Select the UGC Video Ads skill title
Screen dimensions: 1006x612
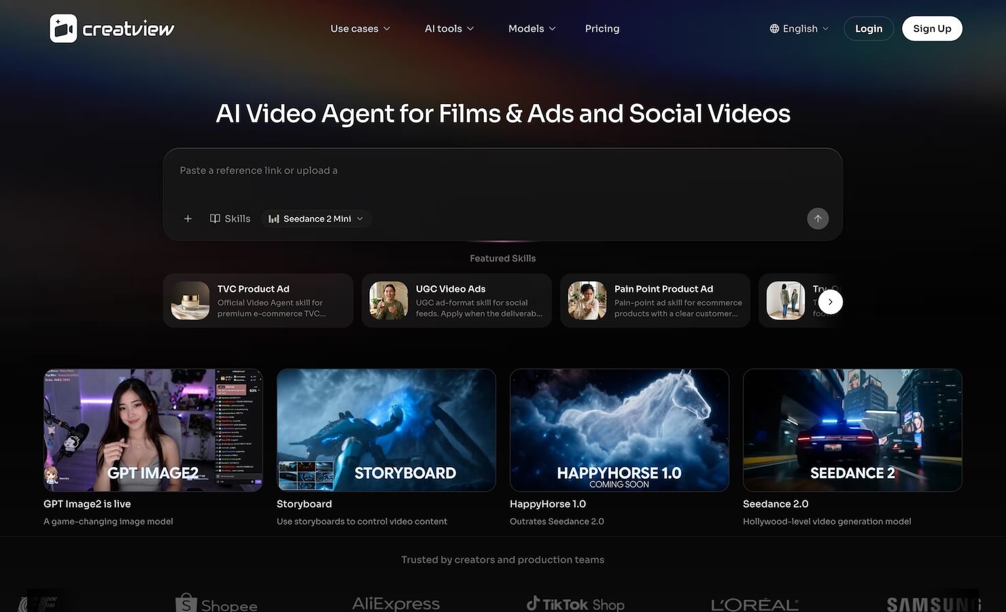pyautogui.click(x=451, y=289)
